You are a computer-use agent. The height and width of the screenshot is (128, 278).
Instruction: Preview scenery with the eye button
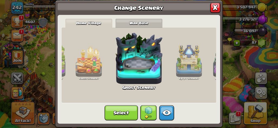coord(167,113)
